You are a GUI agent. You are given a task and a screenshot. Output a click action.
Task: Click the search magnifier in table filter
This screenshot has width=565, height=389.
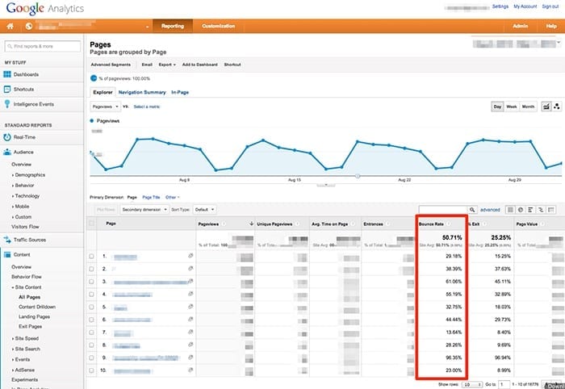tap(472, 210)
